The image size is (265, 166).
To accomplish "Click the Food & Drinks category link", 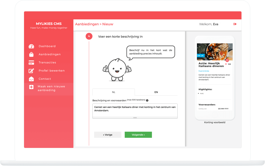I will coord(204,71).
